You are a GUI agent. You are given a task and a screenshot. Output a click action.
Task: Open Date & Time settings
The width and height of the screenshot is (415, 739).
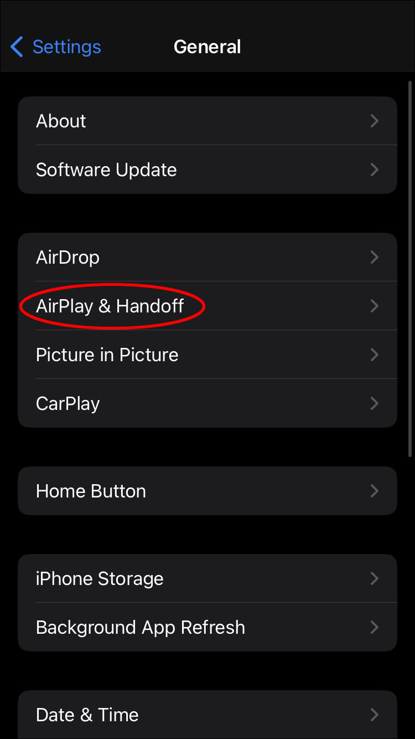point(207,715)
